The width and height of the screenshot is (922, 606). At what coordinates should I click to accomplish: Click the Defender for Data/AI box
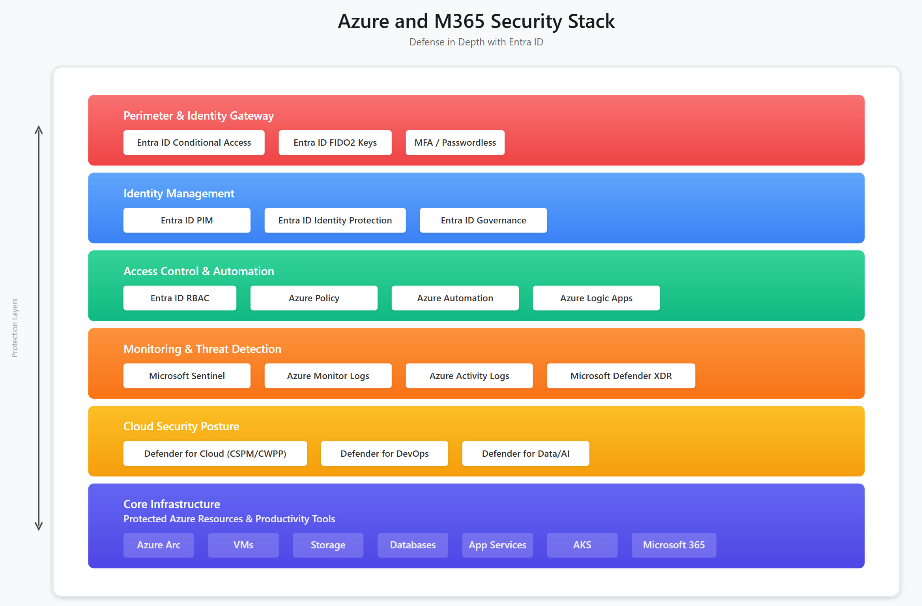tap(526, 454)
